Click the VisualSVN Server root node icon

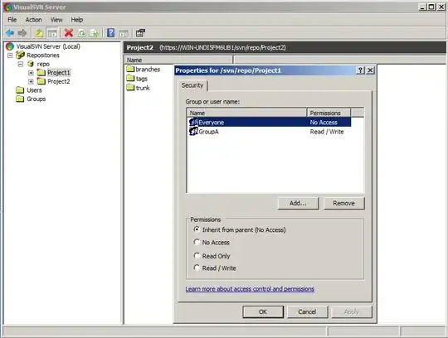pos(10,46)
